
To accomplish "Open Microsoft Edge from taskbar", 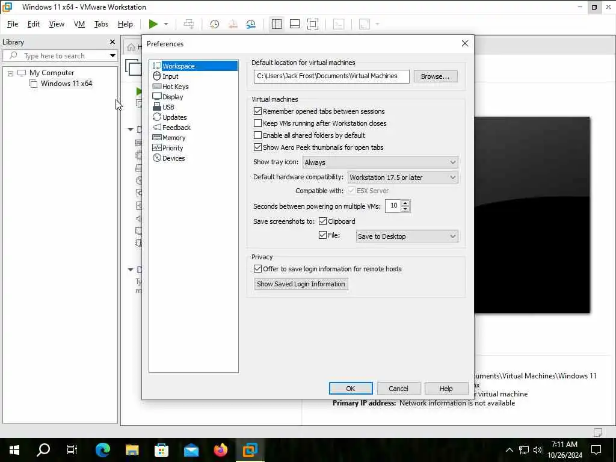I will tap(102, 449).
